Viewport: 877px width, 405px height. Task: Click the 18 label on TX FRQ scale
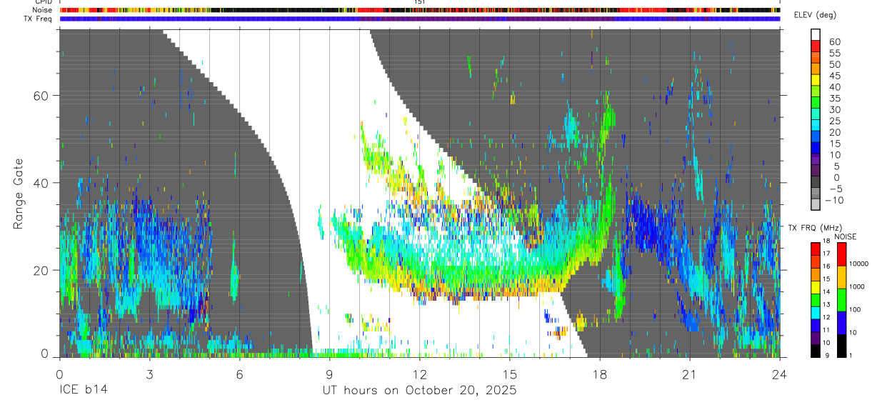click(826, 241)
